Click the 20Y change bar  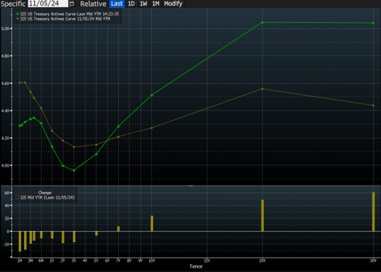click(x=263, y=215)
